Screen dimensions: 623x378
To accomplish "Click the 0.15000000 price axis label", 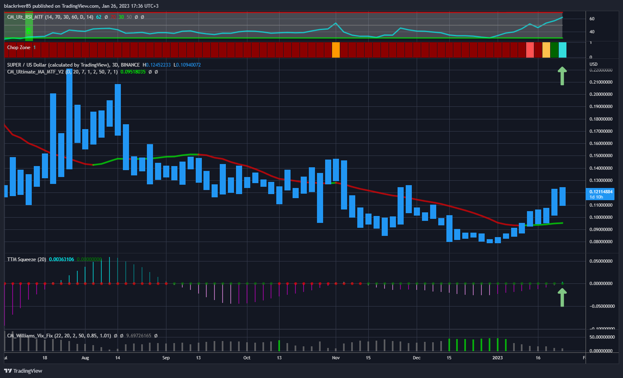I will [601, 156].
